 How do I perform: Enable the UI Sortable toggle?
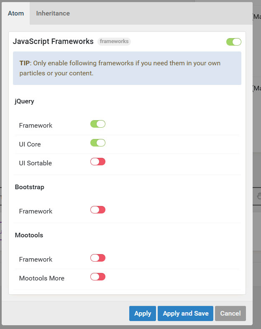98,162
